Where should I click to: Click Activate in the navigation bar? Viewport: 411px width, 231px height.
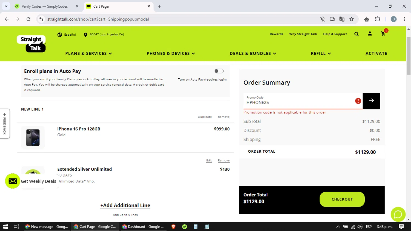(x=376, y=53)
